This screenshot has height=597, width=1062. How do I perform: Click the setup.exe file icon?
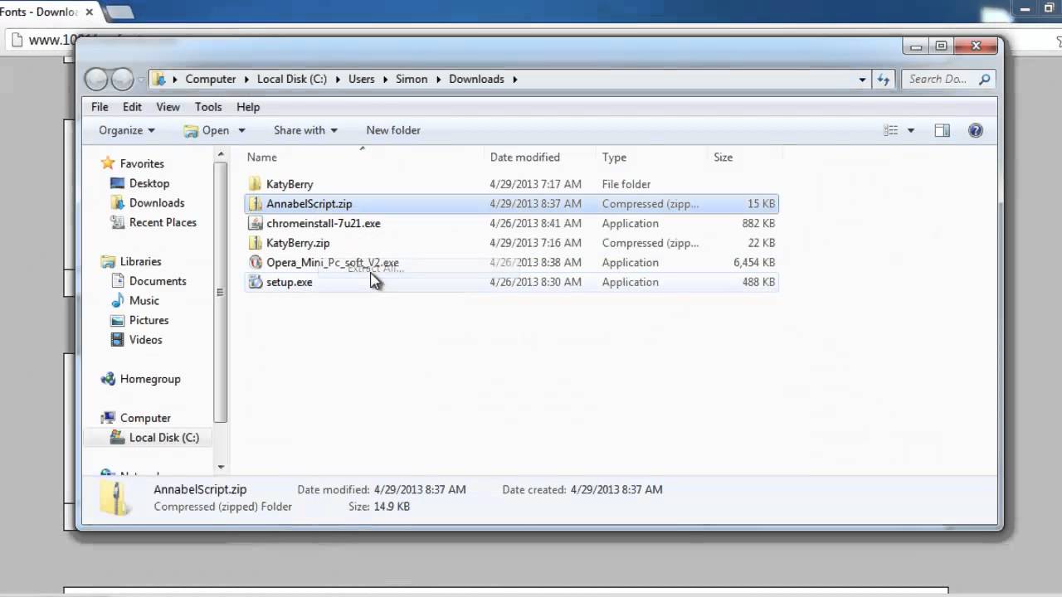256,282
